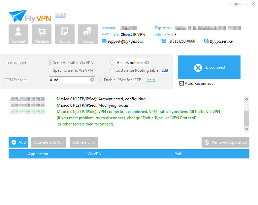The width and height of the screenshot is (258, 205).
Task: Open the Help link for IPSec
Action: point(150,80)
